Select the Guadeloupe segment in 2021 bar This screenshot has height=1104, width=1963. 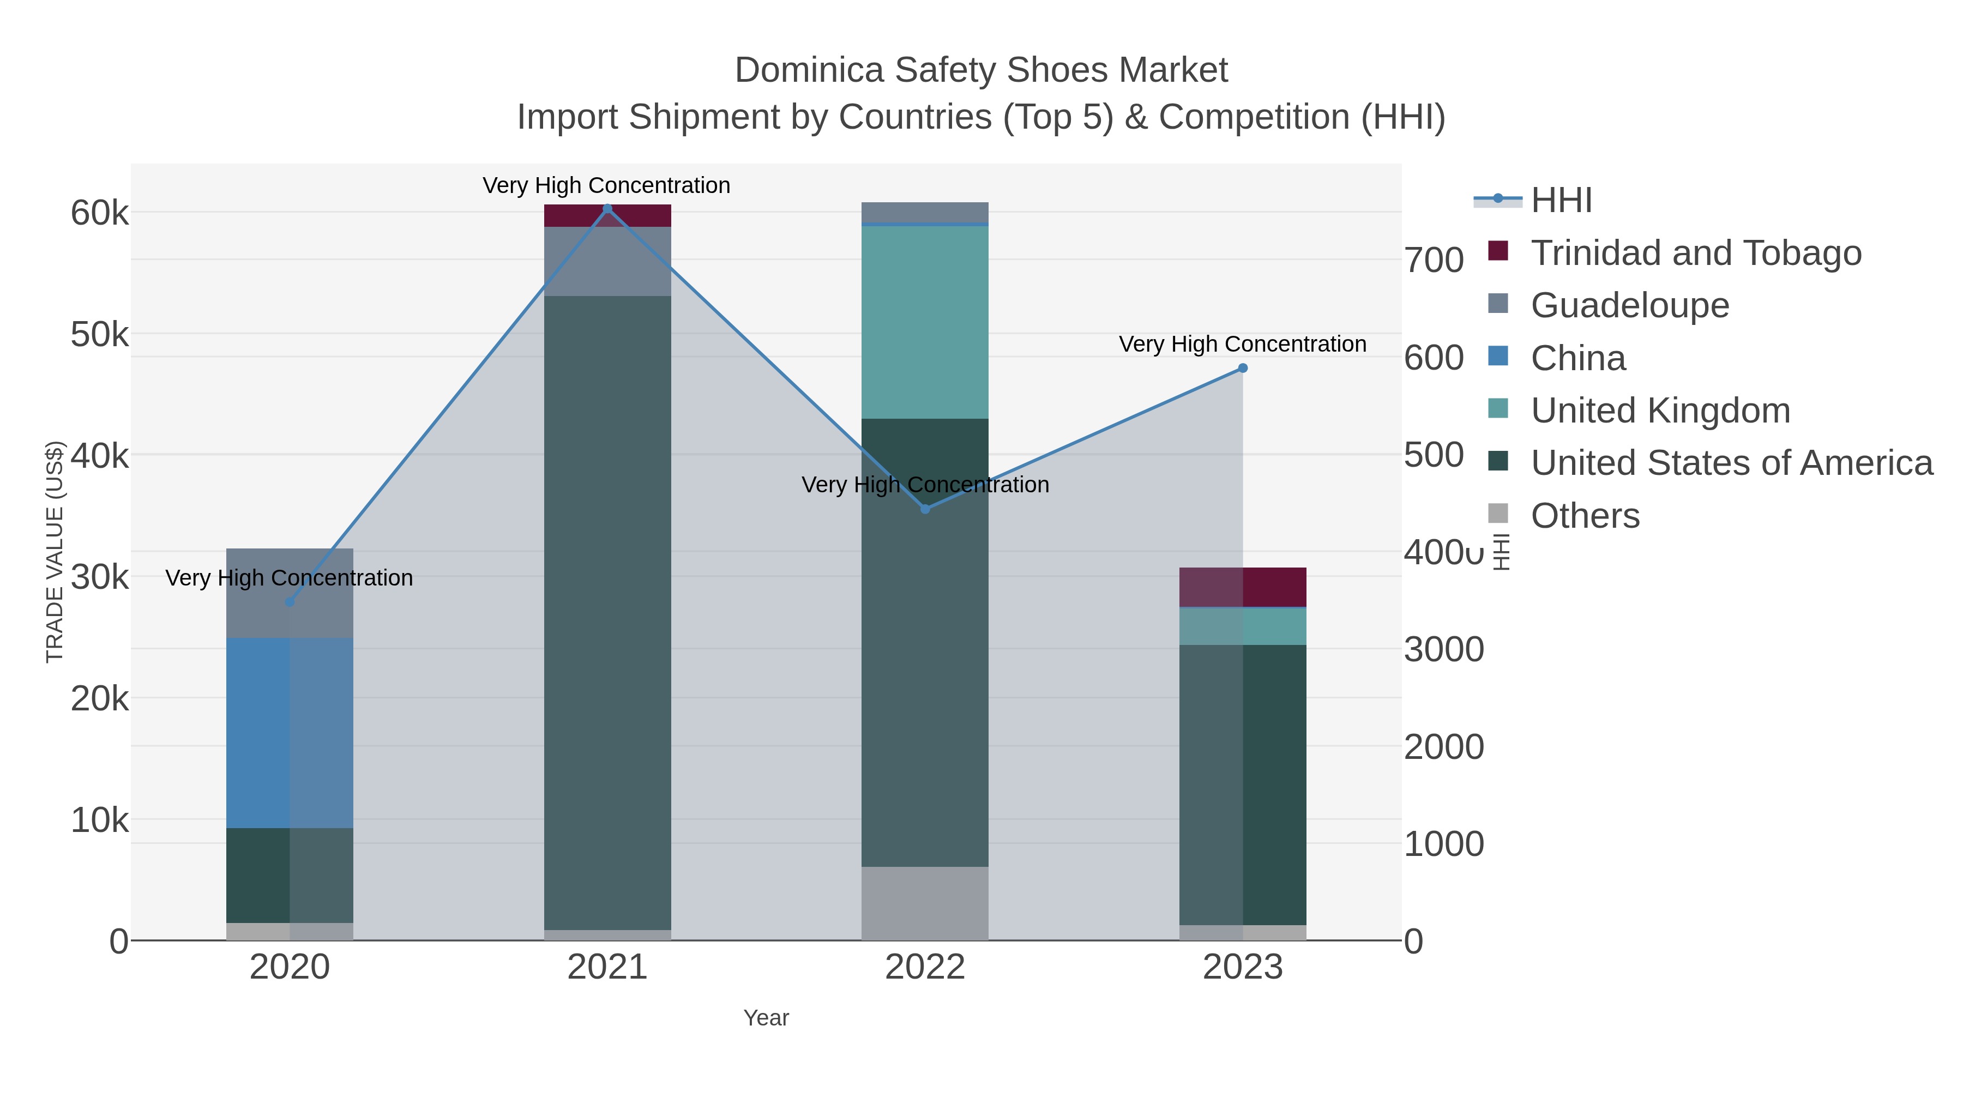point(607,261)
